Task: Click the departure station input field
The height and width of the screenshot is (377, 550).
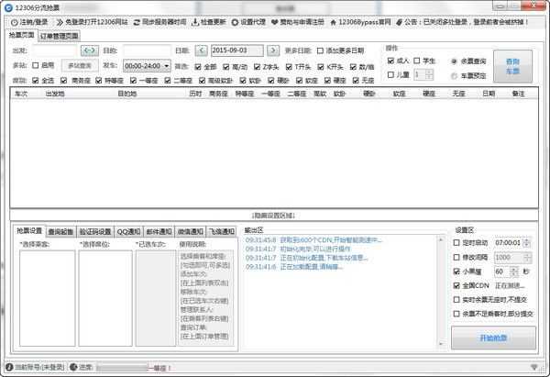Action: [x=54, y=50]
